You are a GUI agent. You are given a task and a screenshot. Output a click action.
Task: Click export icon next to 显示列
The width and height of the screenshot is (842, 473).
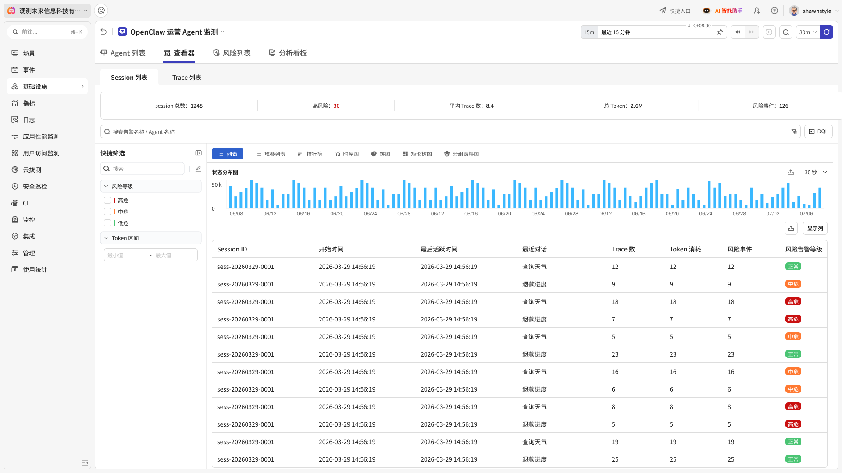[x=791, y=228]
